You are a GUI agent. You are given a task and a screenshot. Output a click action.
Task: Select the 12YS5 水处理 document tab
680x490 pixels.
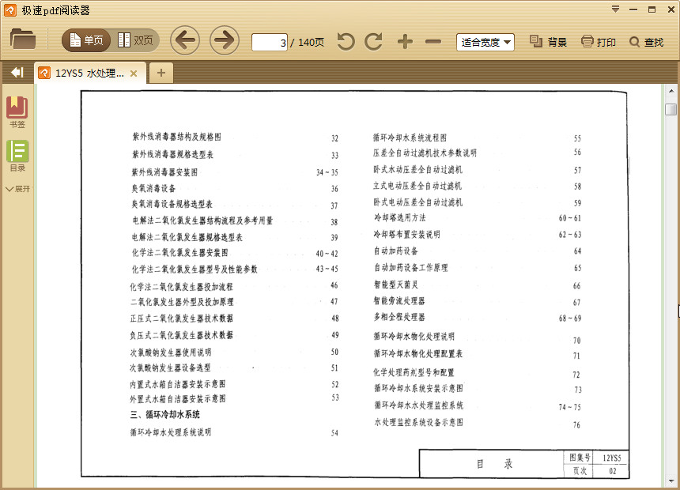coord(89,73)
